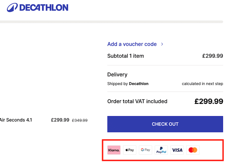231x163 pixels.
Task: Click the Mastercard logo icon
Action: pyautogui.click(x=193, y=150)
